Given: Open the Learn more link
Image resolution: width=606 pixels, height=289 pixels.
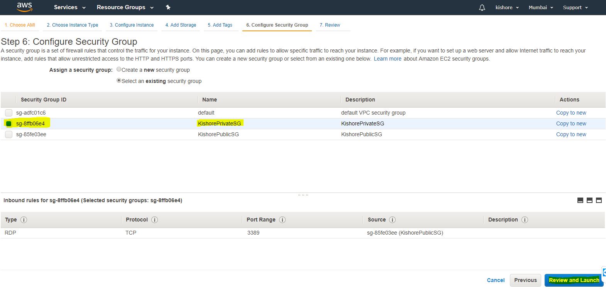Looking at the screenshot, I should click(387, 59).
